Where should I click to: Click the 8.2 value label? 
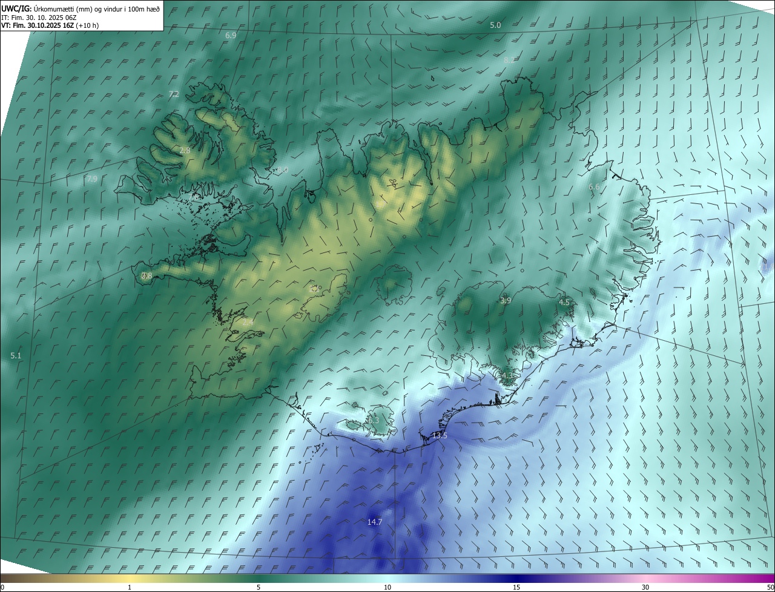click(509, 60)
